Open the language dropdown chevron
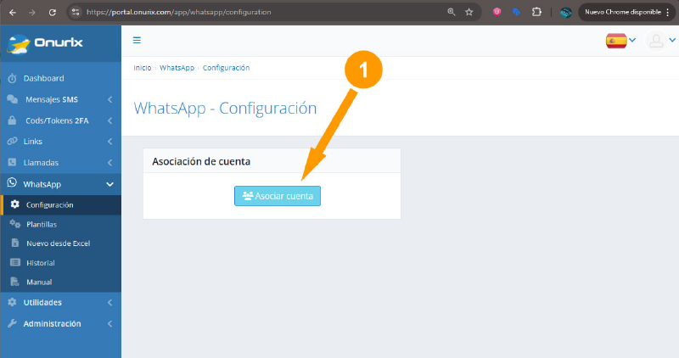 pos(632,40)
